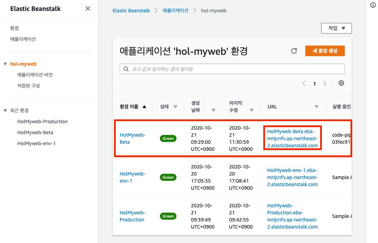Open HolMyweb-Beta in recent environments

point(35,132)
